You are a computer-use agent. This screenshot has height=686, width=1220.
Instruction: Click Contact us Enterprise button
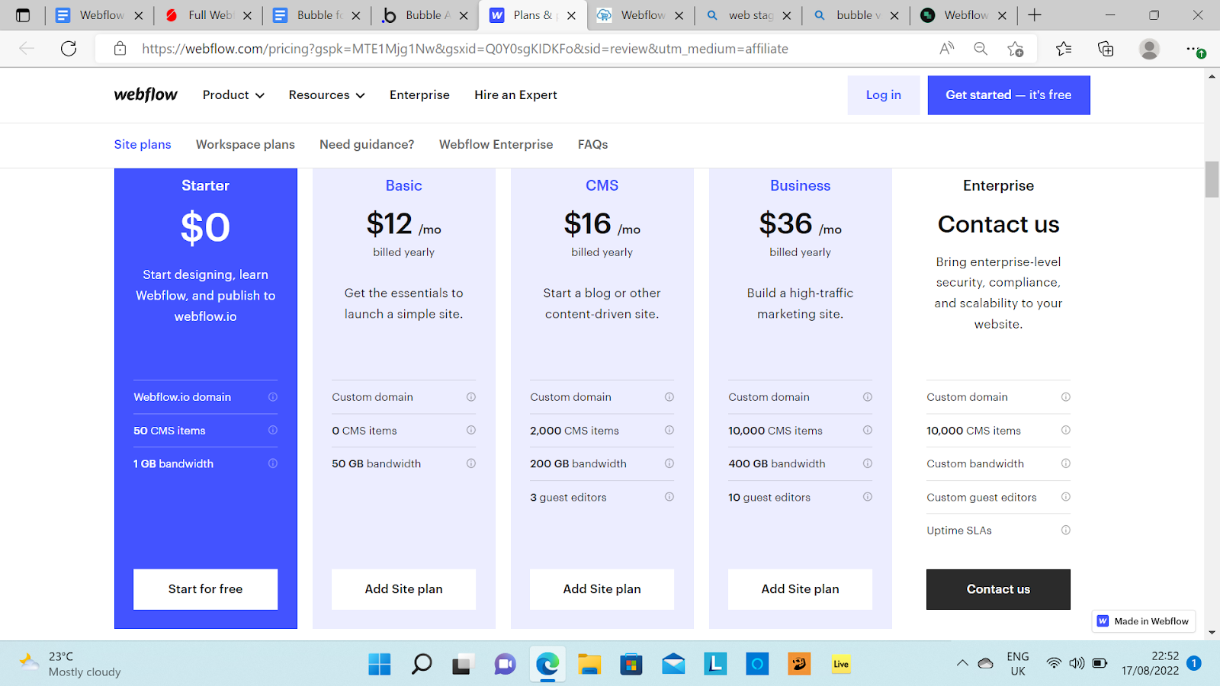[x=998, y=589]
